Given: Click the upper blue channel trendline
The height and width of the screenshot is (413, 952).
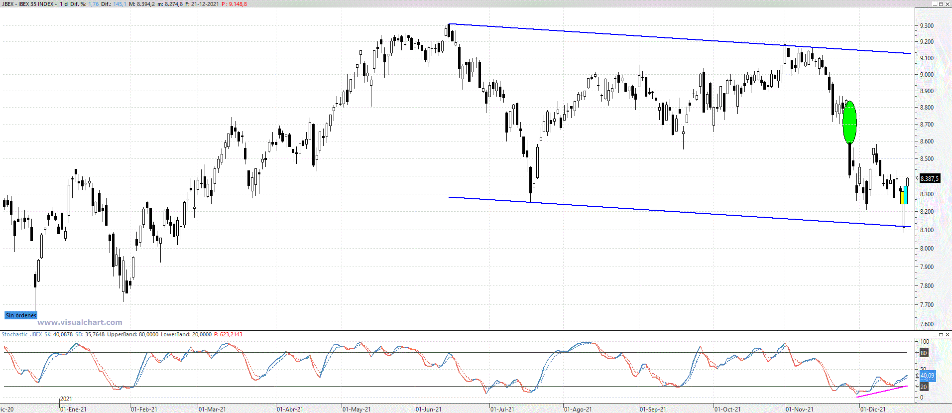Looking at the screenshot, I should pyautogui.click(x=647, y=36).
